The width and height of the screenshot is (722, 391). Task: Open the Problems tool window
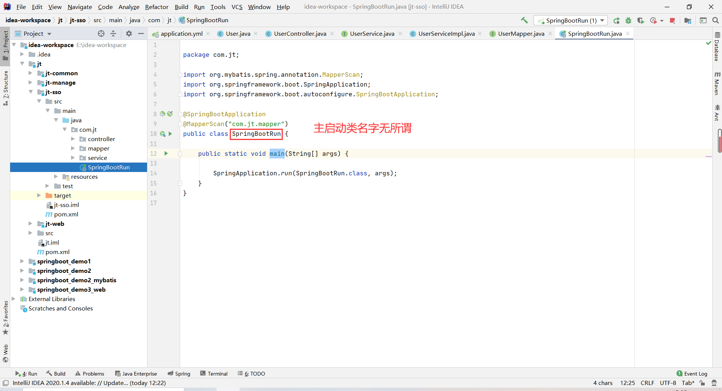coord(90,374)
